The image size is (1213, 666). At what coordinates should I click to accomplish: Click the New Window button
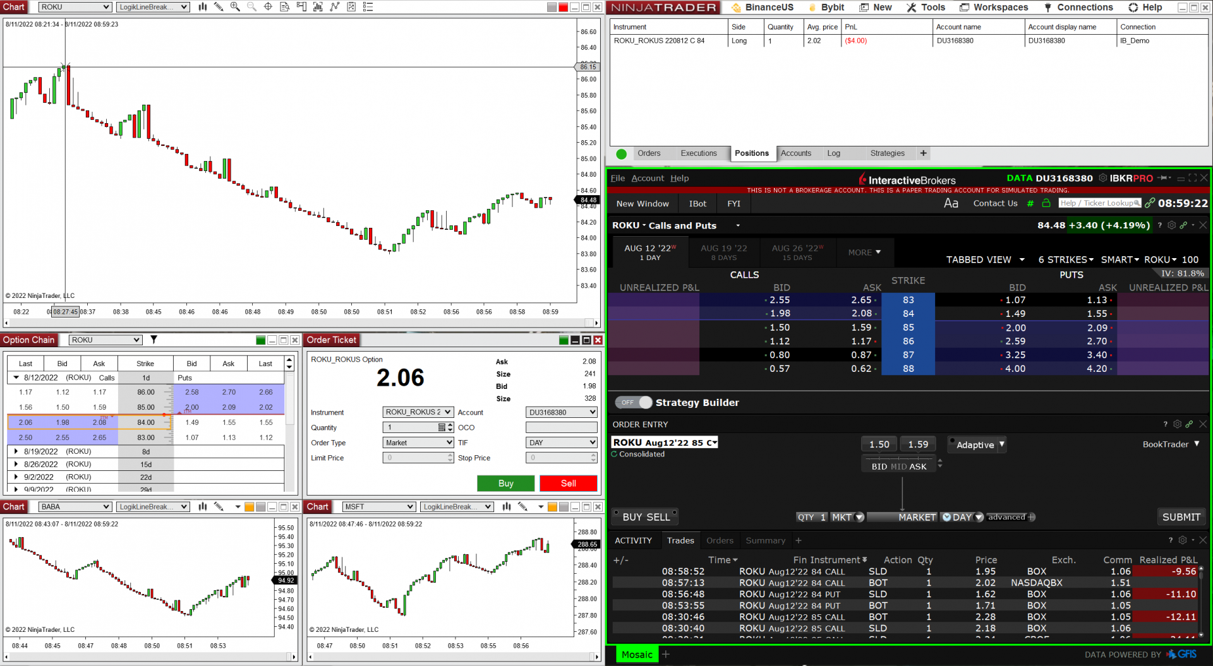pos(643,203)
